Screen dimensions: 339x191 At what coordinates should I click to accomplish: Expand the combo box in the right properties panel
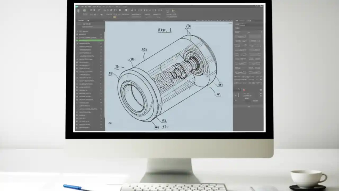[255, 41]
